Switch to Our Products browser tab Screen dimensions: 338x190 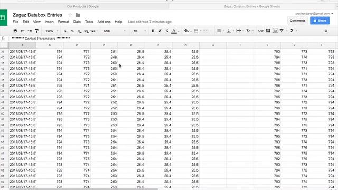pyautogui.click(x=83, y=6)
